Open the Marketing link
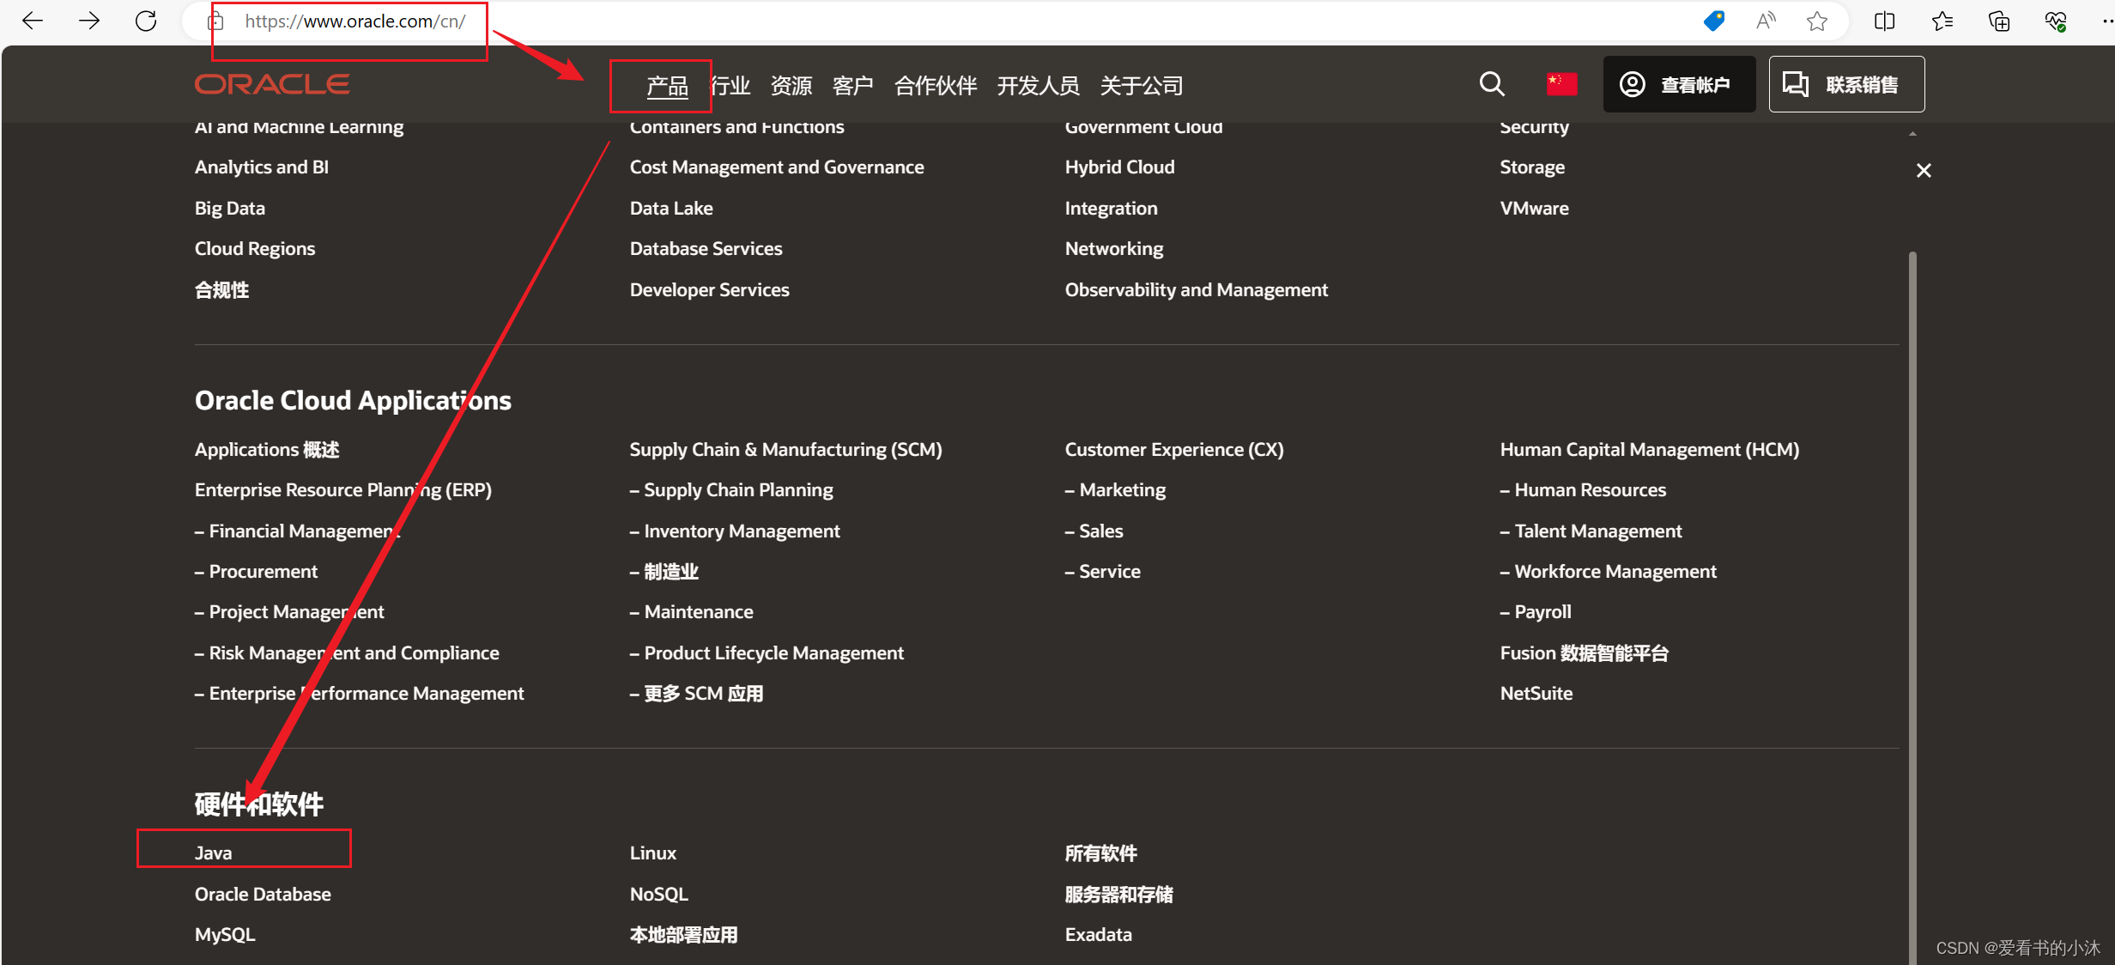The width and height of the screenshot is (2115, 965). point(1115,489)
